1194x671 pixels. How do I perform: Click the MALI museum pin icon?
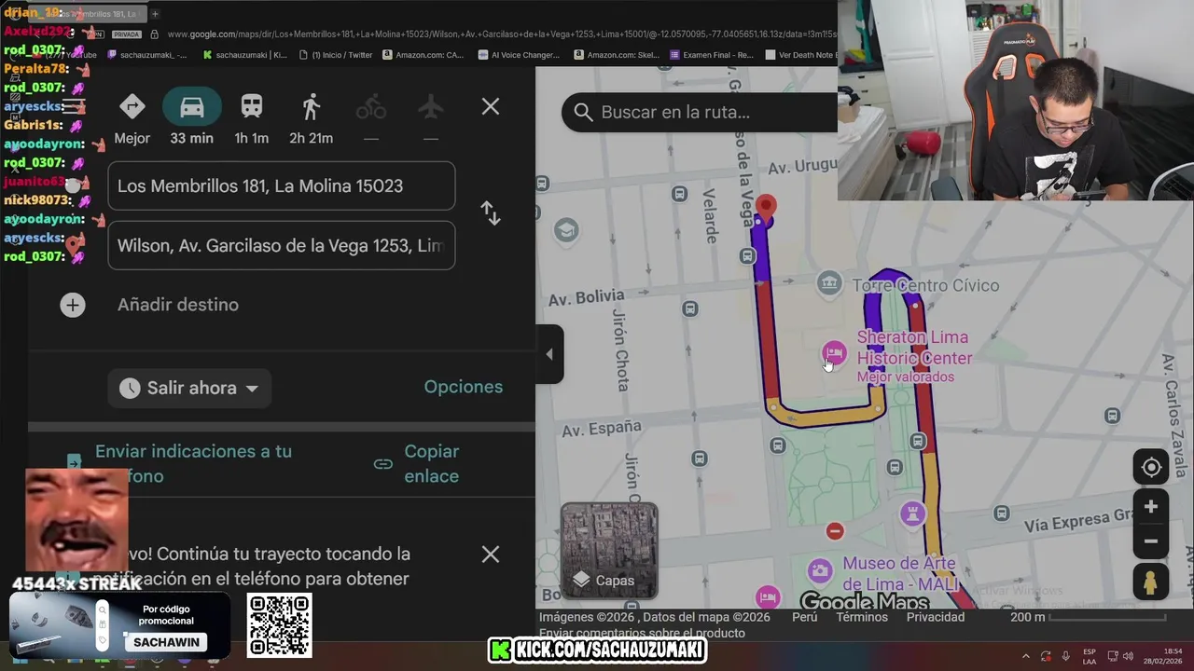[820, 570]
